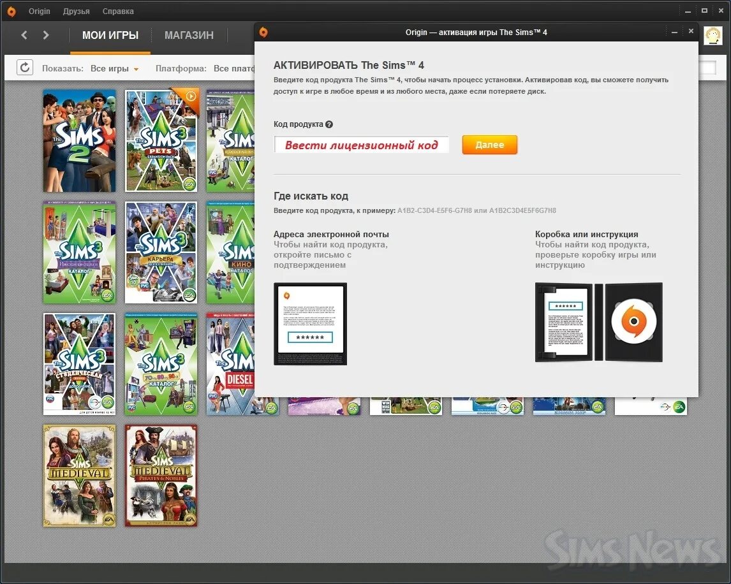Viewport: 731px width, 584px height.
Task: Minimize the Sims 4 activation dialog
Action: pos(674,32)
